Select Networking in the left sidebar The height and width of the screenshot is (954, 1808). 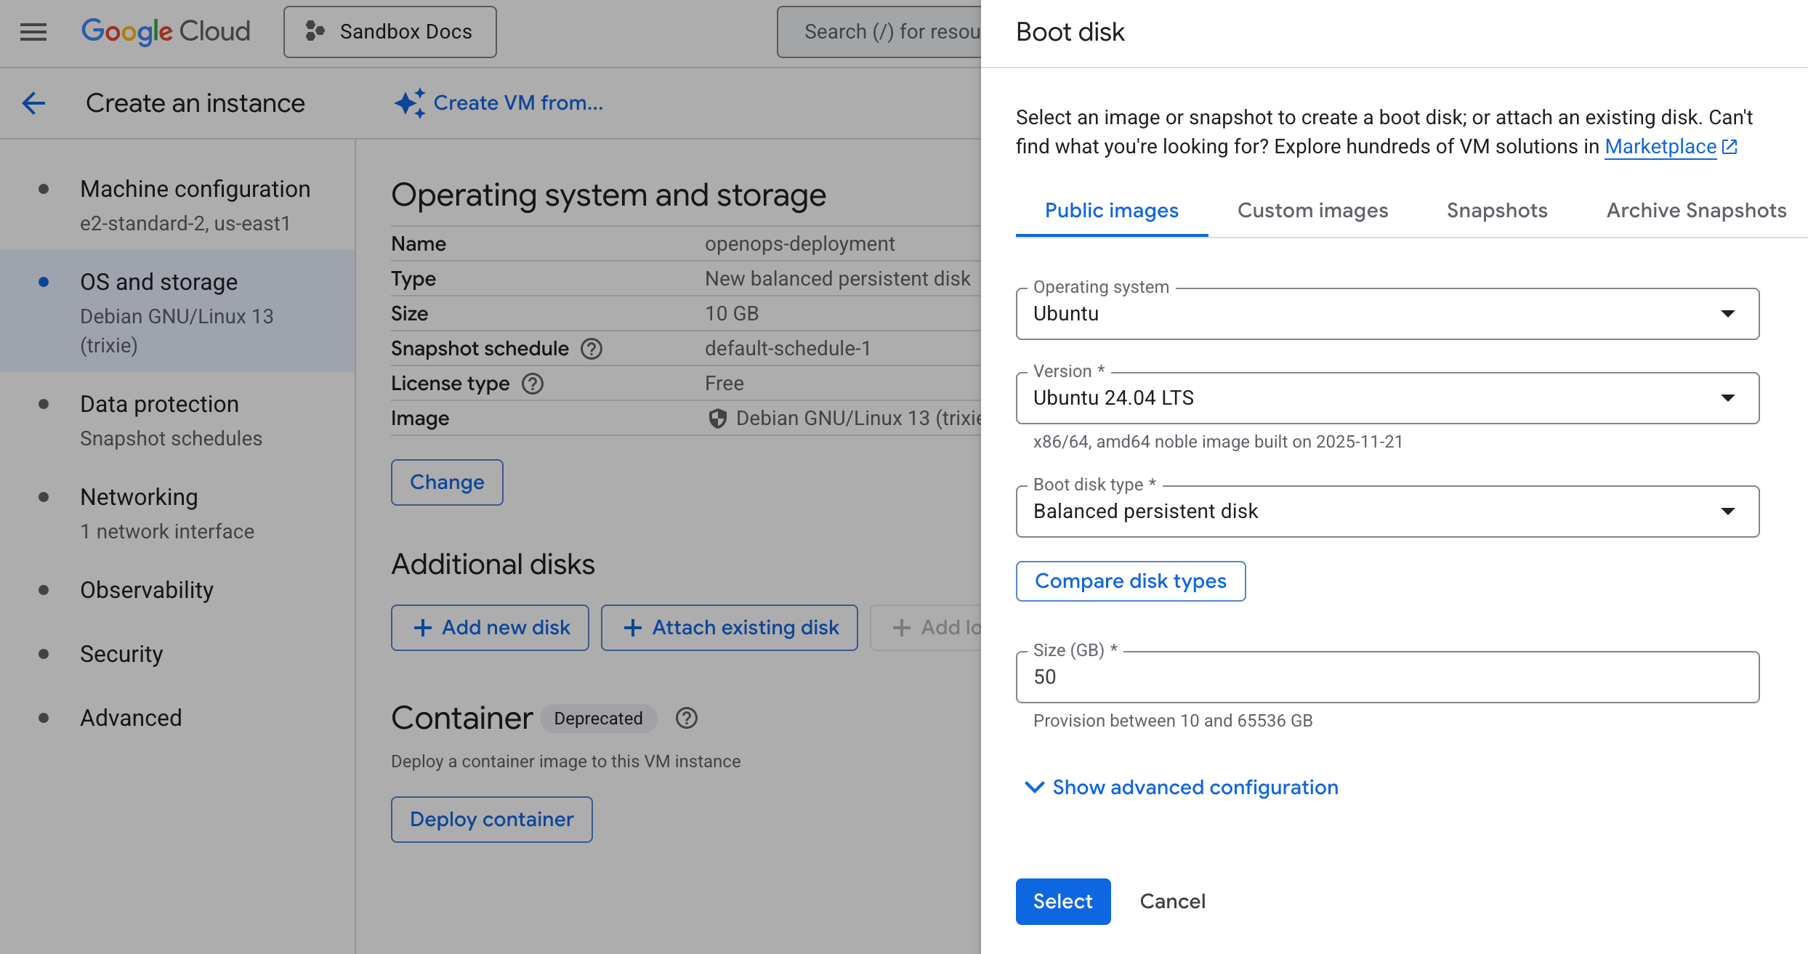[x=139, y=497]
